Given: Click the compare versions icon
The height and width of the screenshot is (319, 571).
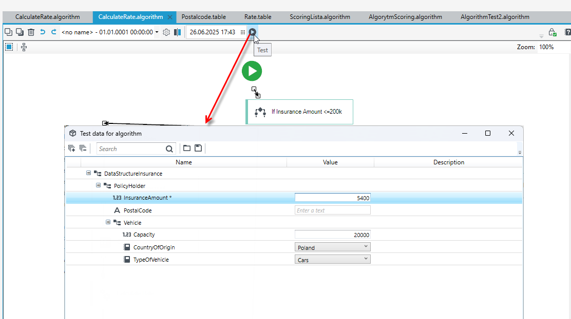Looking at the screenshot, I should point(177,32).
